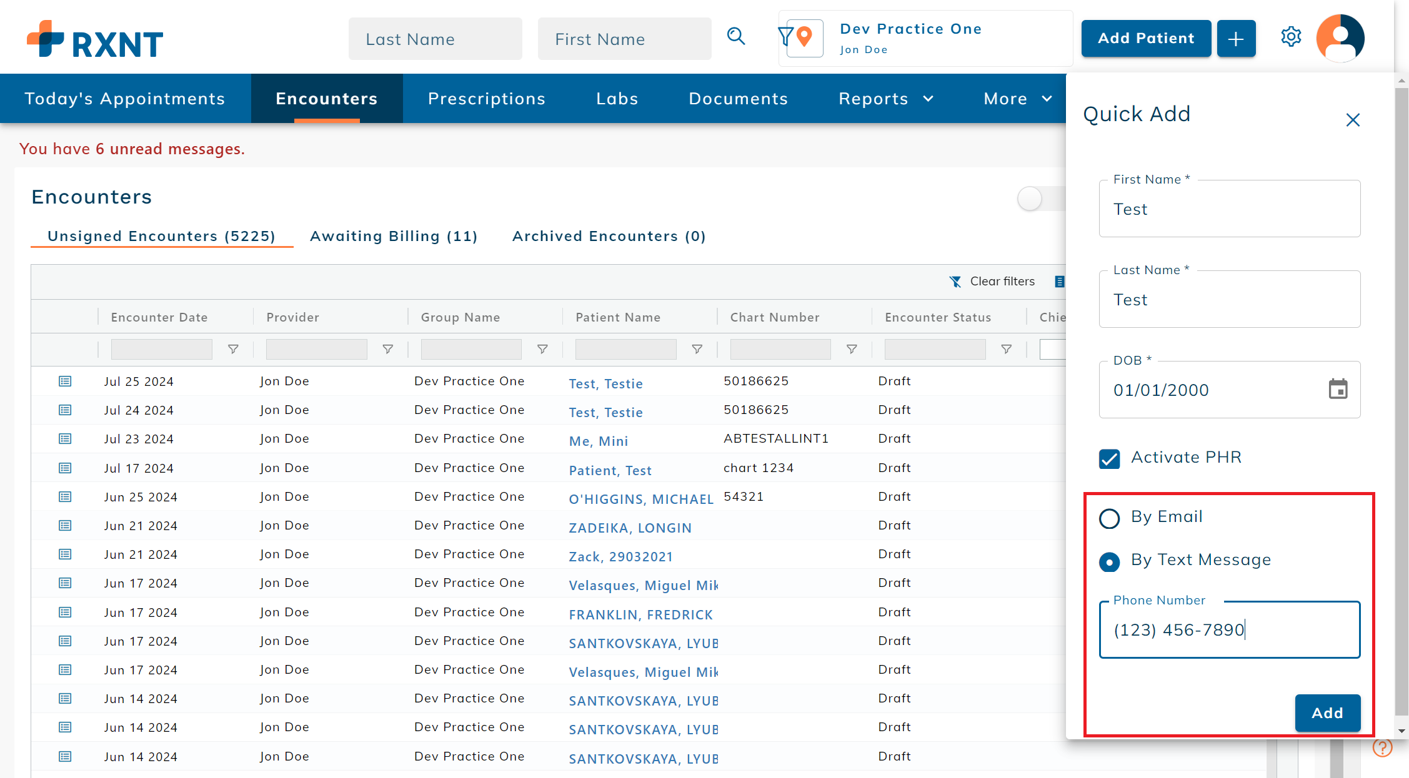Uncheck the Activate PHR checkbox
Image resolution: width=1409 pixels, height=778 pixels.
[1109, 459]
